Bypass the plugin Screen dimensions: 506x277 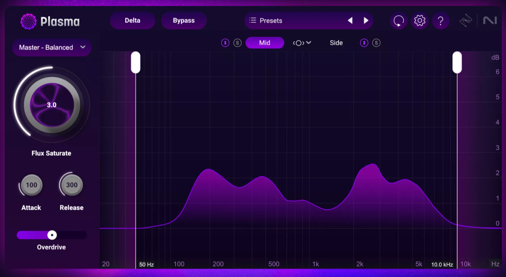[184, 20]
